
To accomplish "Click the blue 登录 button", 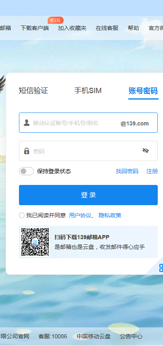I will point(88,195).
